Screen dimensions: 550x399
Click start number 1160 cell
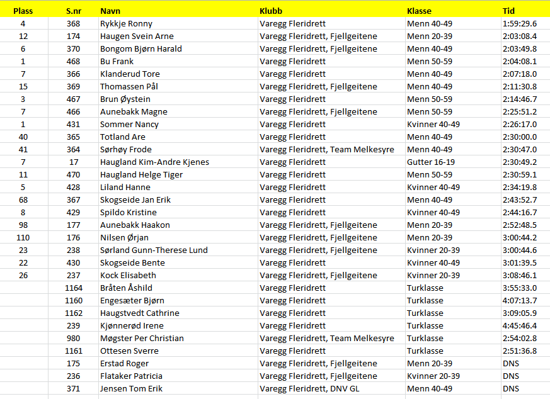73,300
